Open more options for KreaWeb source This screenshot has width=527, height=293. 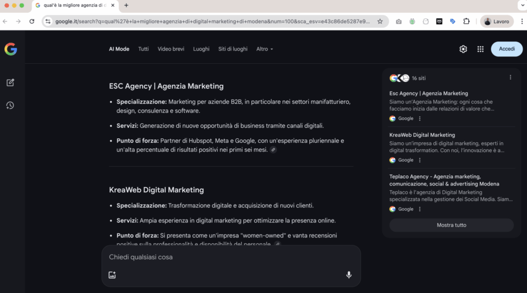pos(419,160)
